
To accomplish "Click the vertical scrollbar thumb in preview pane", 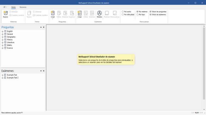I will [x=204, y=64].
